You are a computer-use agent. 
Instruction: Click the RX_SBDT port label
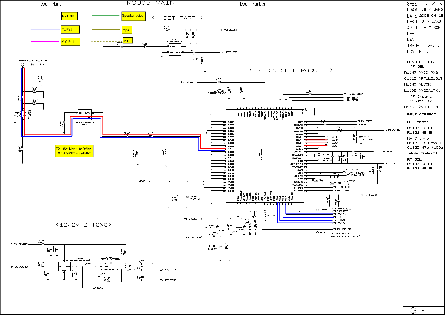point(352,100)
